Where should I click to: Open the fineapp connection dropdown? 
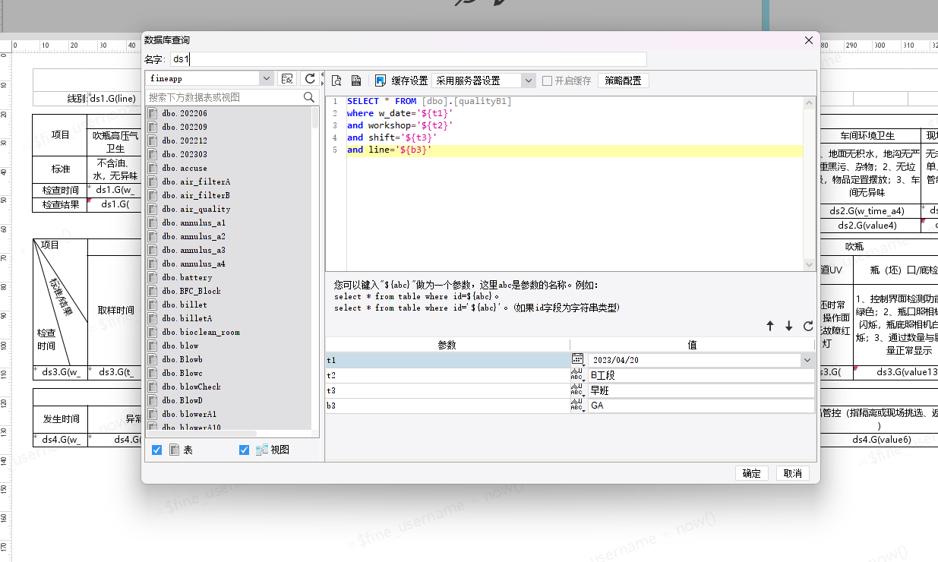266,78
